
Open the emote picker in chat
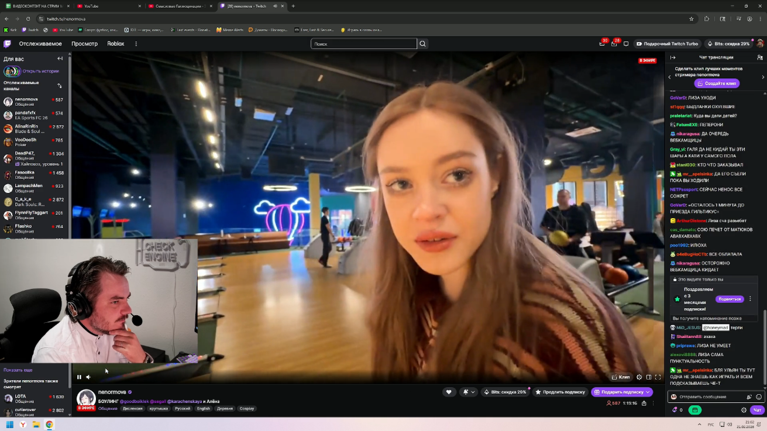[x=759, y=396]
